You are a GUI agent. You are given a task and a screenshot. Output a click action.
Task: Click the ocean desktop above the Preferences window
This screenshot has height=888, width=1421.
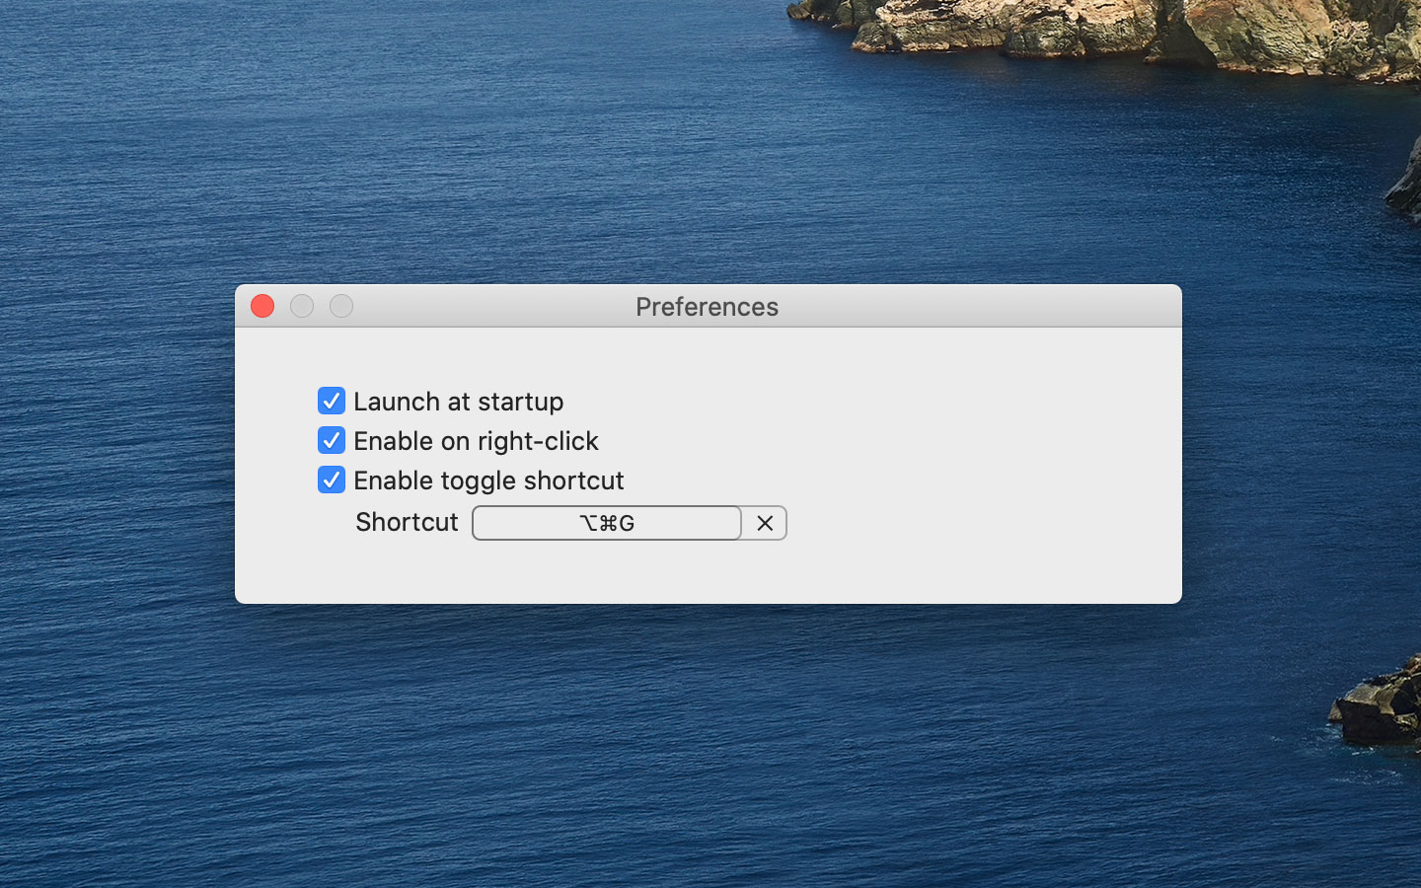click(x=493, y=148)
